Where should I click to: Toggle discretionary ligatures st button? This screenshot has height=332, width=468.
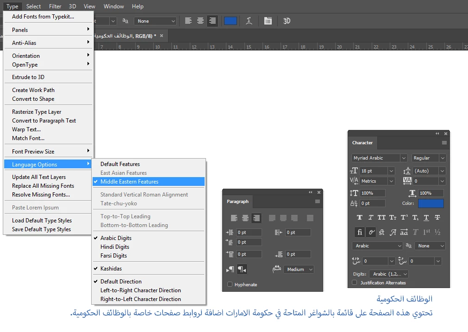[382, 232]
